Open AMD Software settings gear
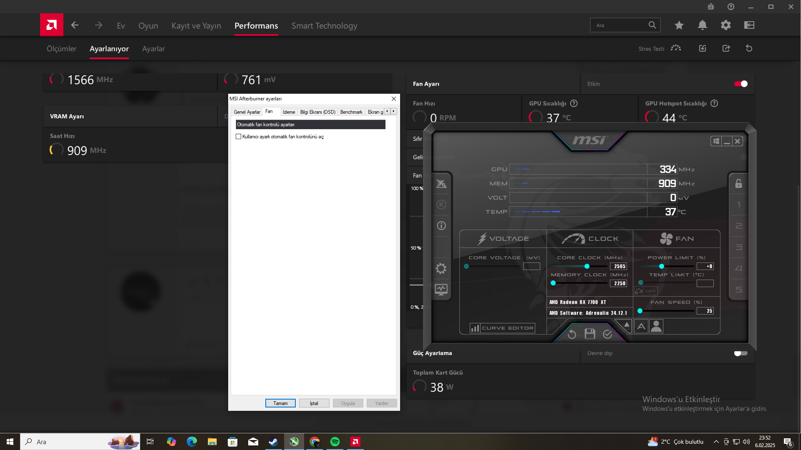Image resolution: width=801 pixels, height=450 pixels. 726,25
